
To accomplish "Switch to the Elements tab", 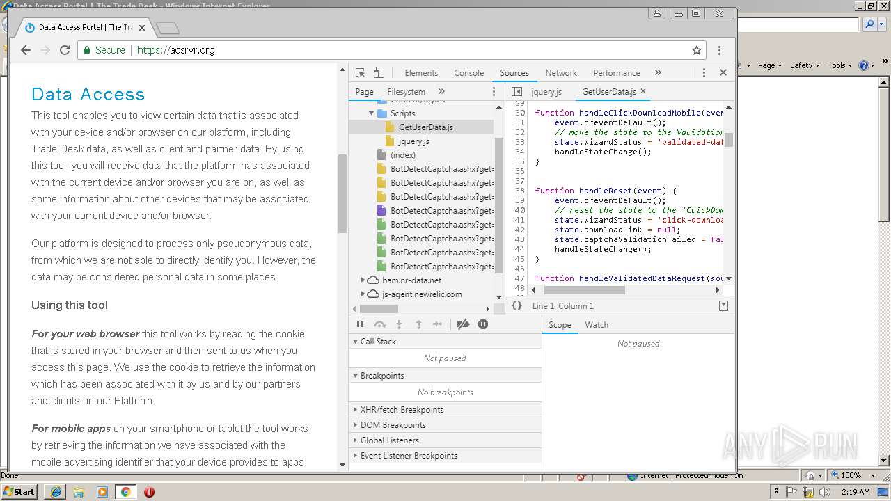I will click(421, 73).
